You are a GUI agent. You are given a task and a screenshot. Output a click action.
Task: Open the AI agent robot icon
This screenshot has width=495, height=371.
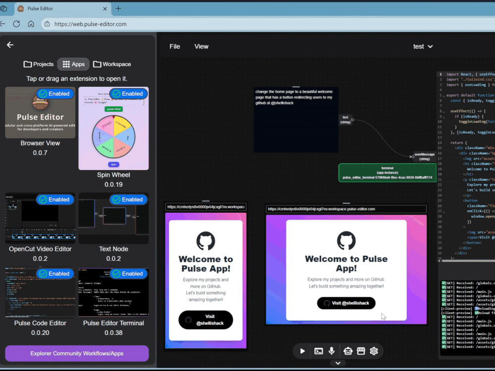tap(348, 351)
